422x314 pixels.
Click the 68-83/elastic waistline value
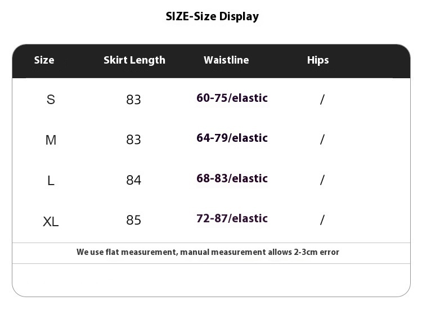pyautogui.click(x=232, y=178)
